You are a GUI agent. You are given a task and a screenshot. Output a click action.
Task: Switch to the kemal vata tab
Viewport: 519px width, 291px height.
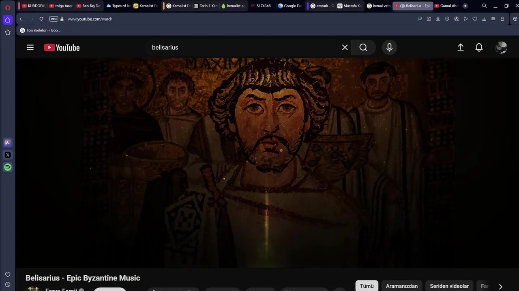[x=379, y=6]
